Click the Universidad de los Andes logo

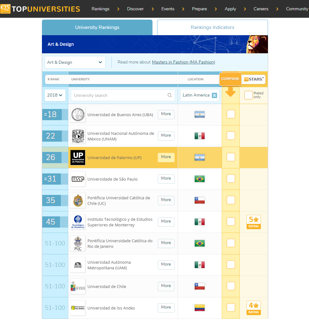pyautogui.click(x=78, y=308)
